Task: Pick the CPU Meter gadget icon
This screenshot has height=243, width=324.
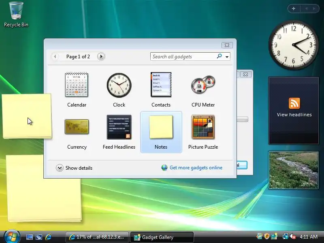Action: [203, 84]
